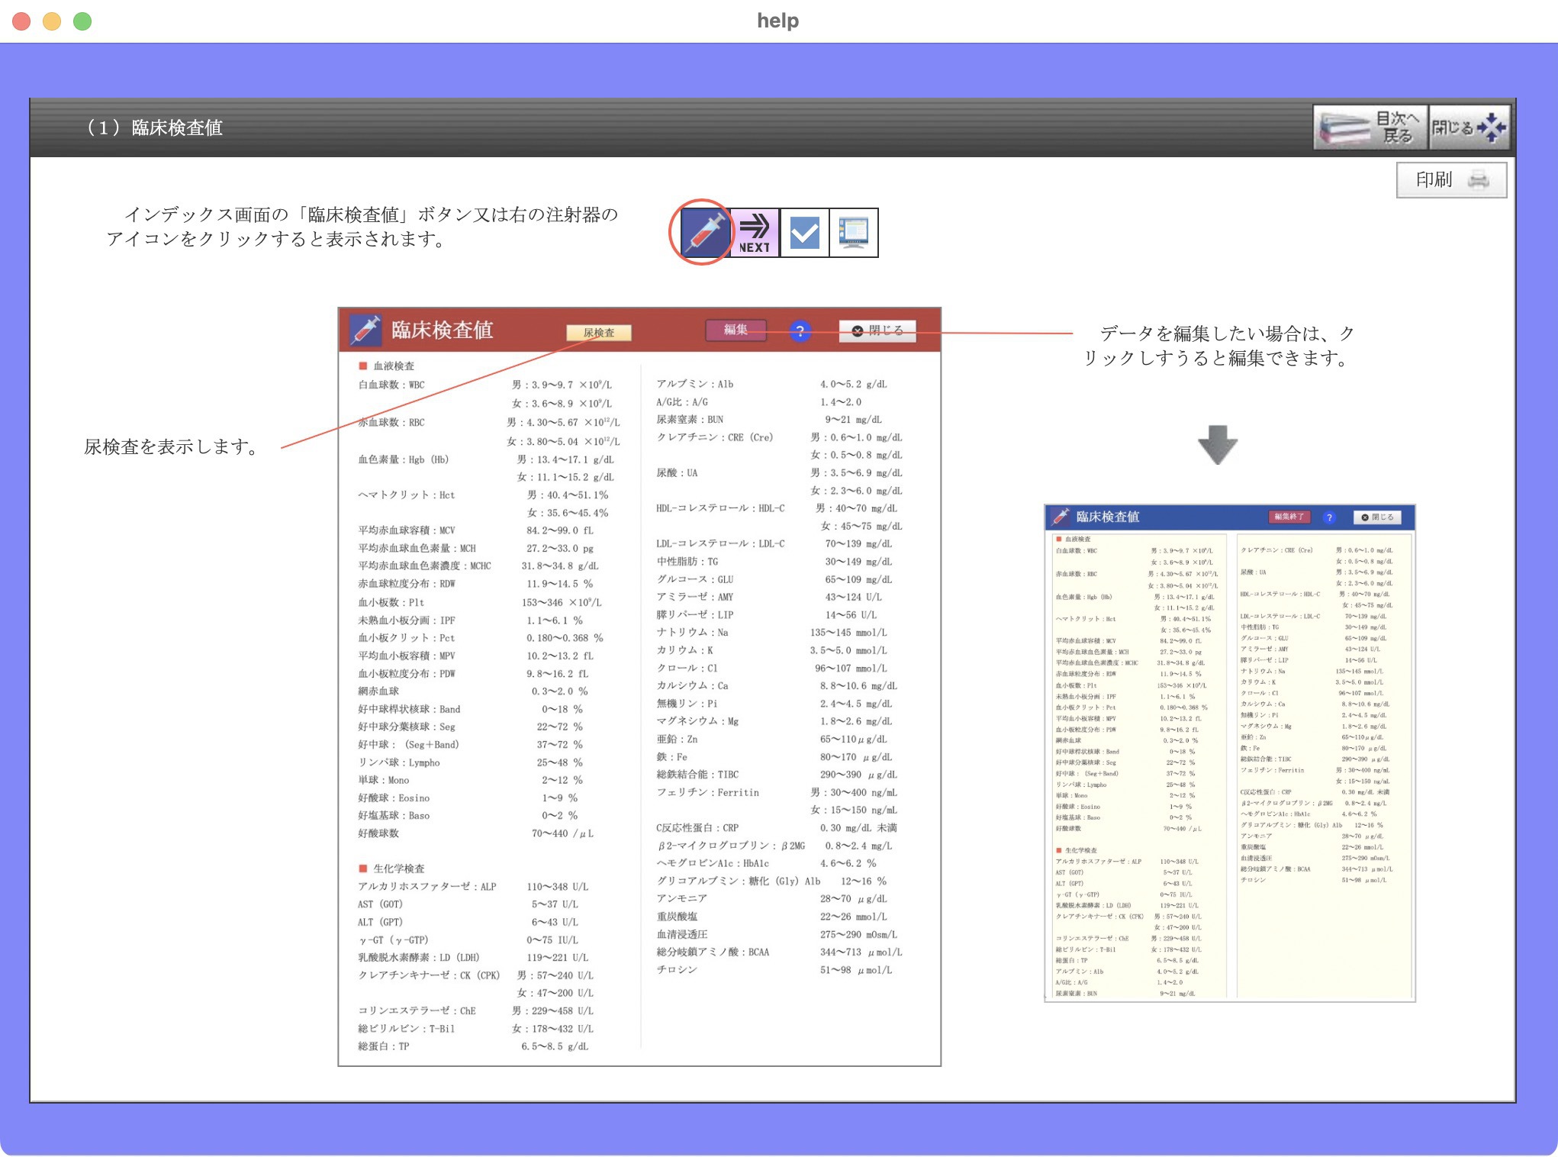Click the red 生化学検査 section marker

tap(363, 869)
